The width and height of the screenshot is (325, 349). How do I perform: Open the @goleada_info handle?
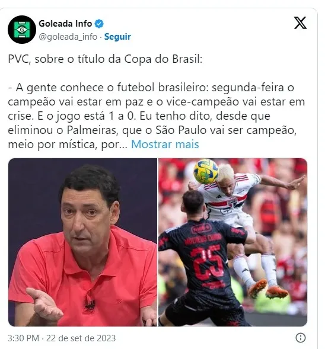pyautogui.click(x=68, y=37)
